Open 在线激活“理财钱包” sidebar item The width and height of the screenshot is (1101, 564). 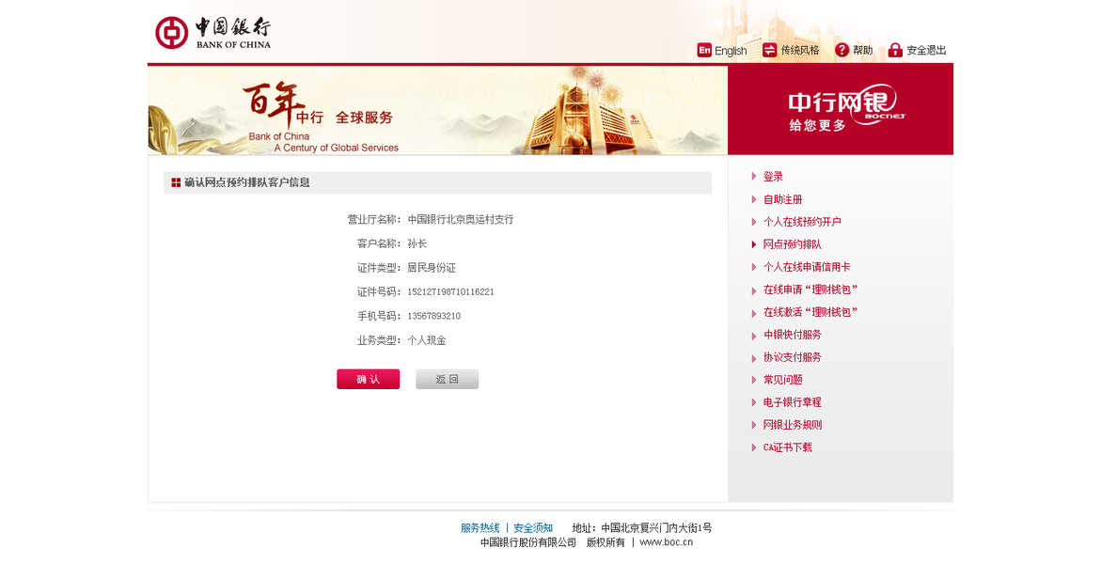point(810,312)
